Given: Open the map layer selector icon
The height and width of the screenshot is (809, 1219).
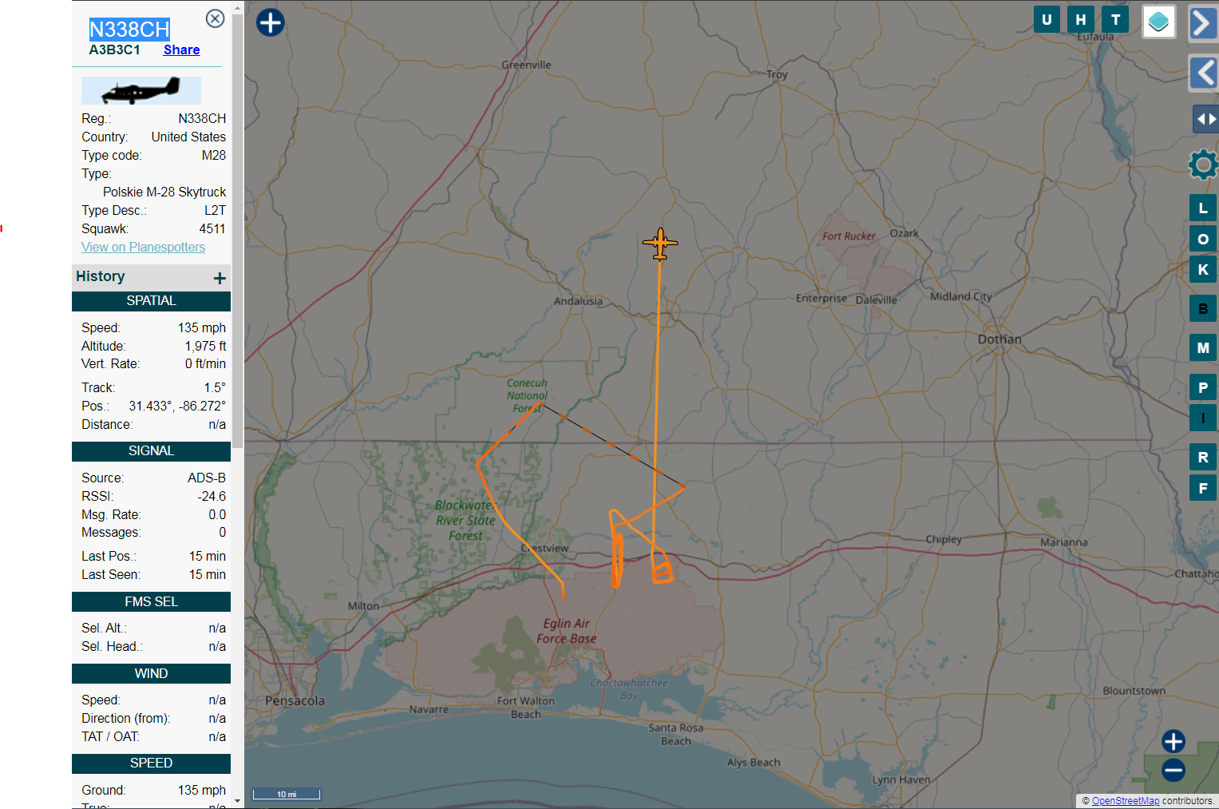Looking at the screenshot, I should click(x=1158, y=22).
